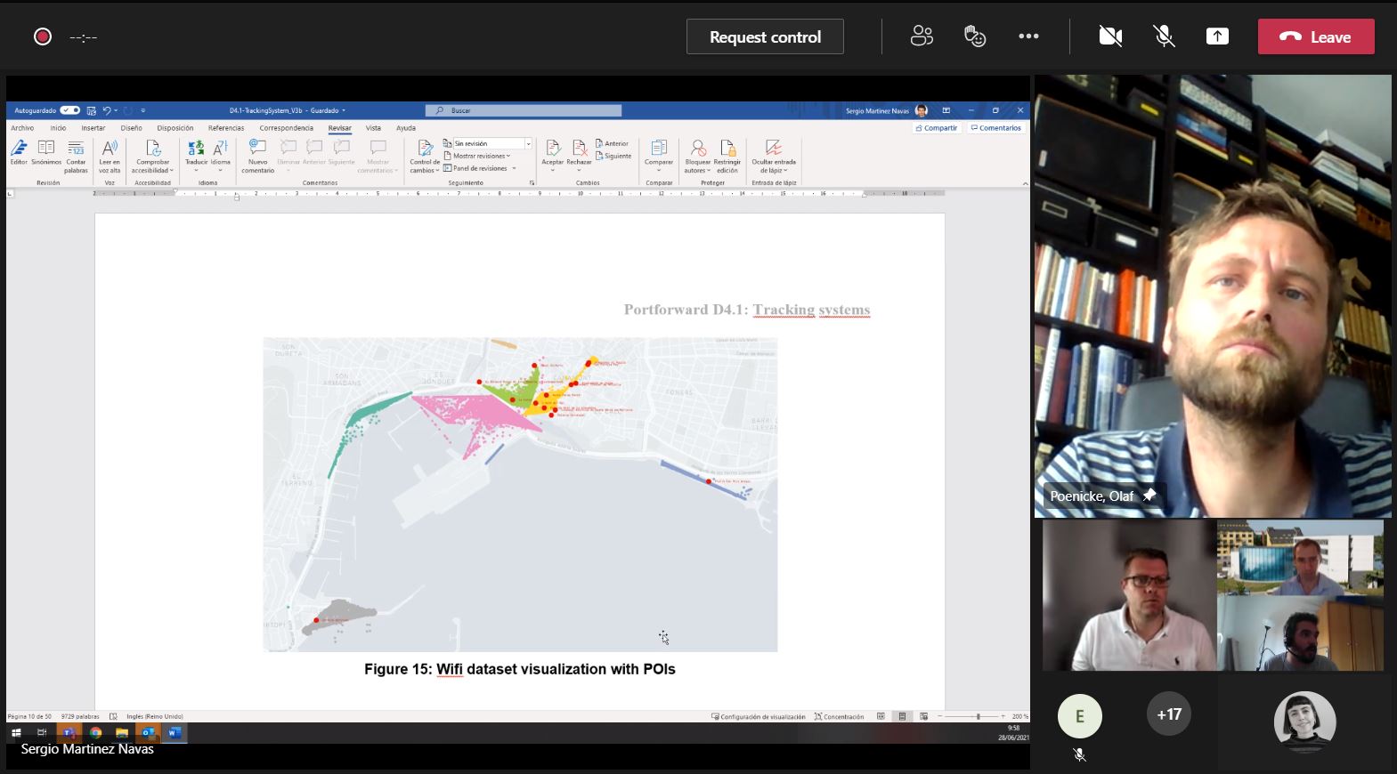Viewport: 1397px width, 774px height.
Task: Open the Archivo menu tab
Action: (22, 128)
